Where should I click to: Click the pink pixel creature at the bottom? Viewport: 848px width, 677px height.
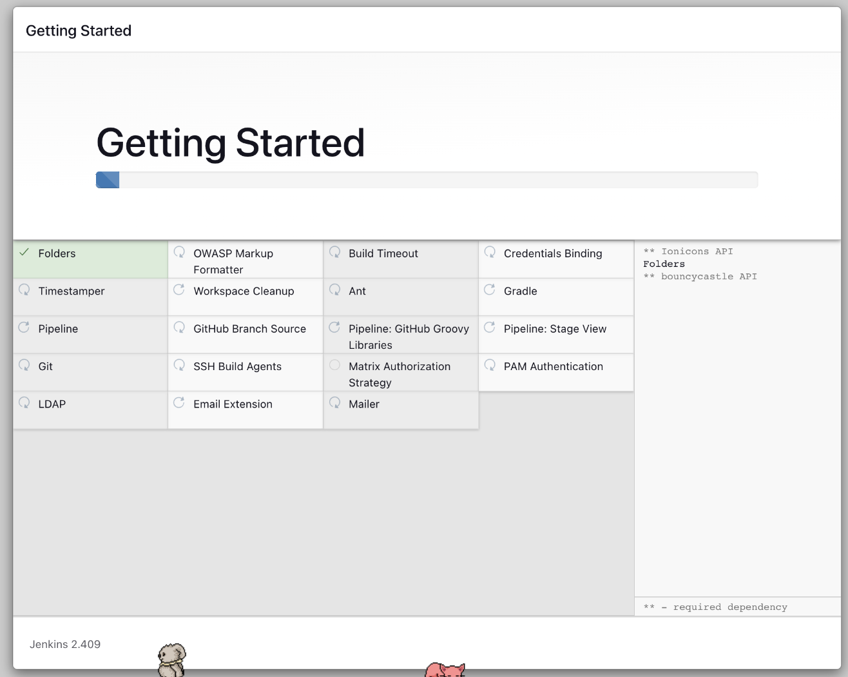point(445,670)
